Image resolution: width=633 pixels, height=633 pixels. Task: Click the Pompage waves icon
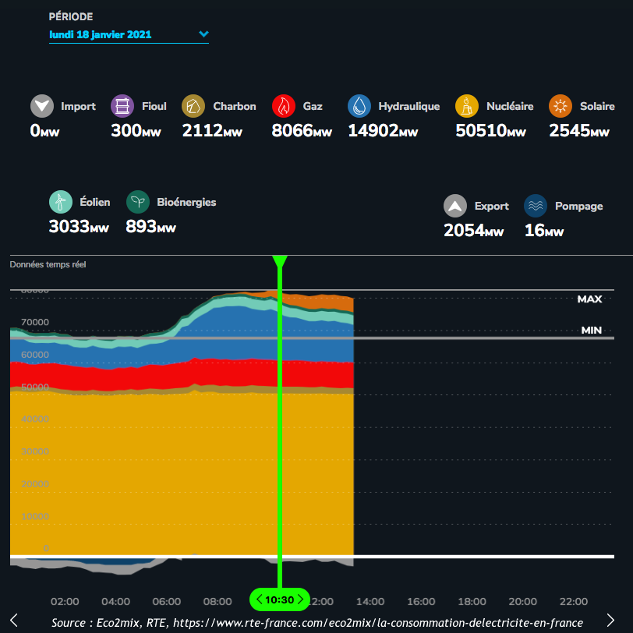(x=536, y=206)
